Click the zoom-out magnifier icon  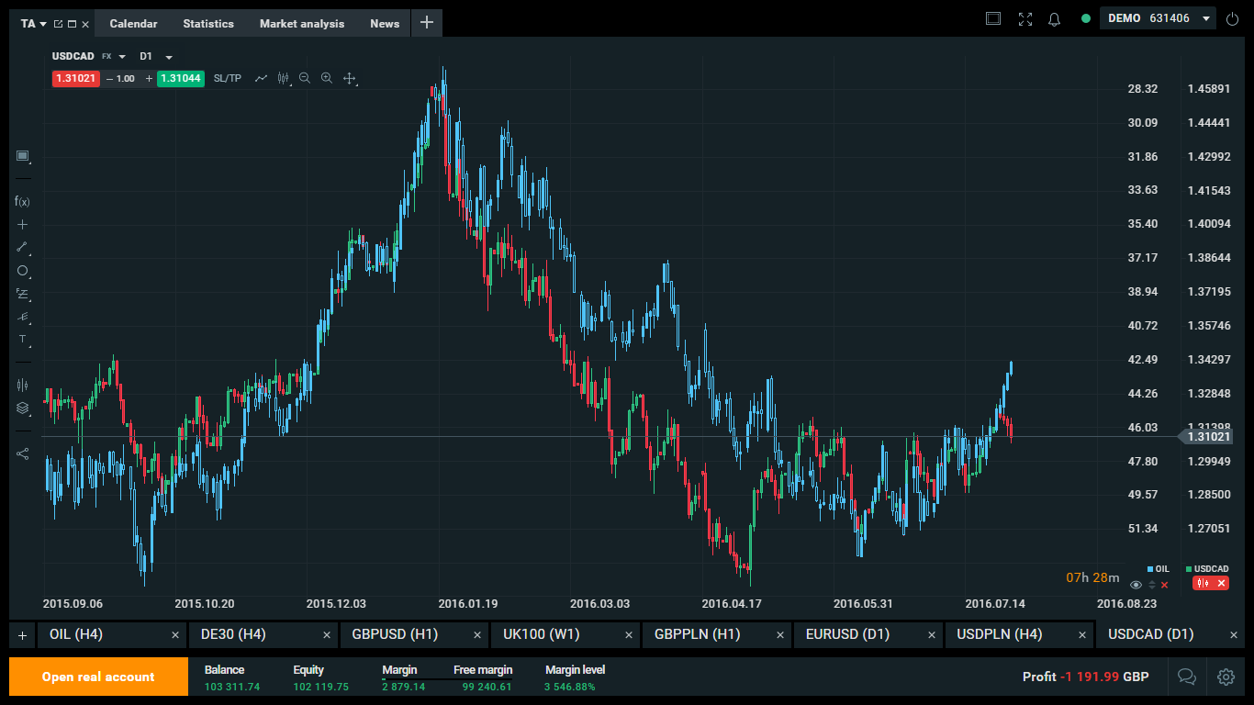coord(305,79)
